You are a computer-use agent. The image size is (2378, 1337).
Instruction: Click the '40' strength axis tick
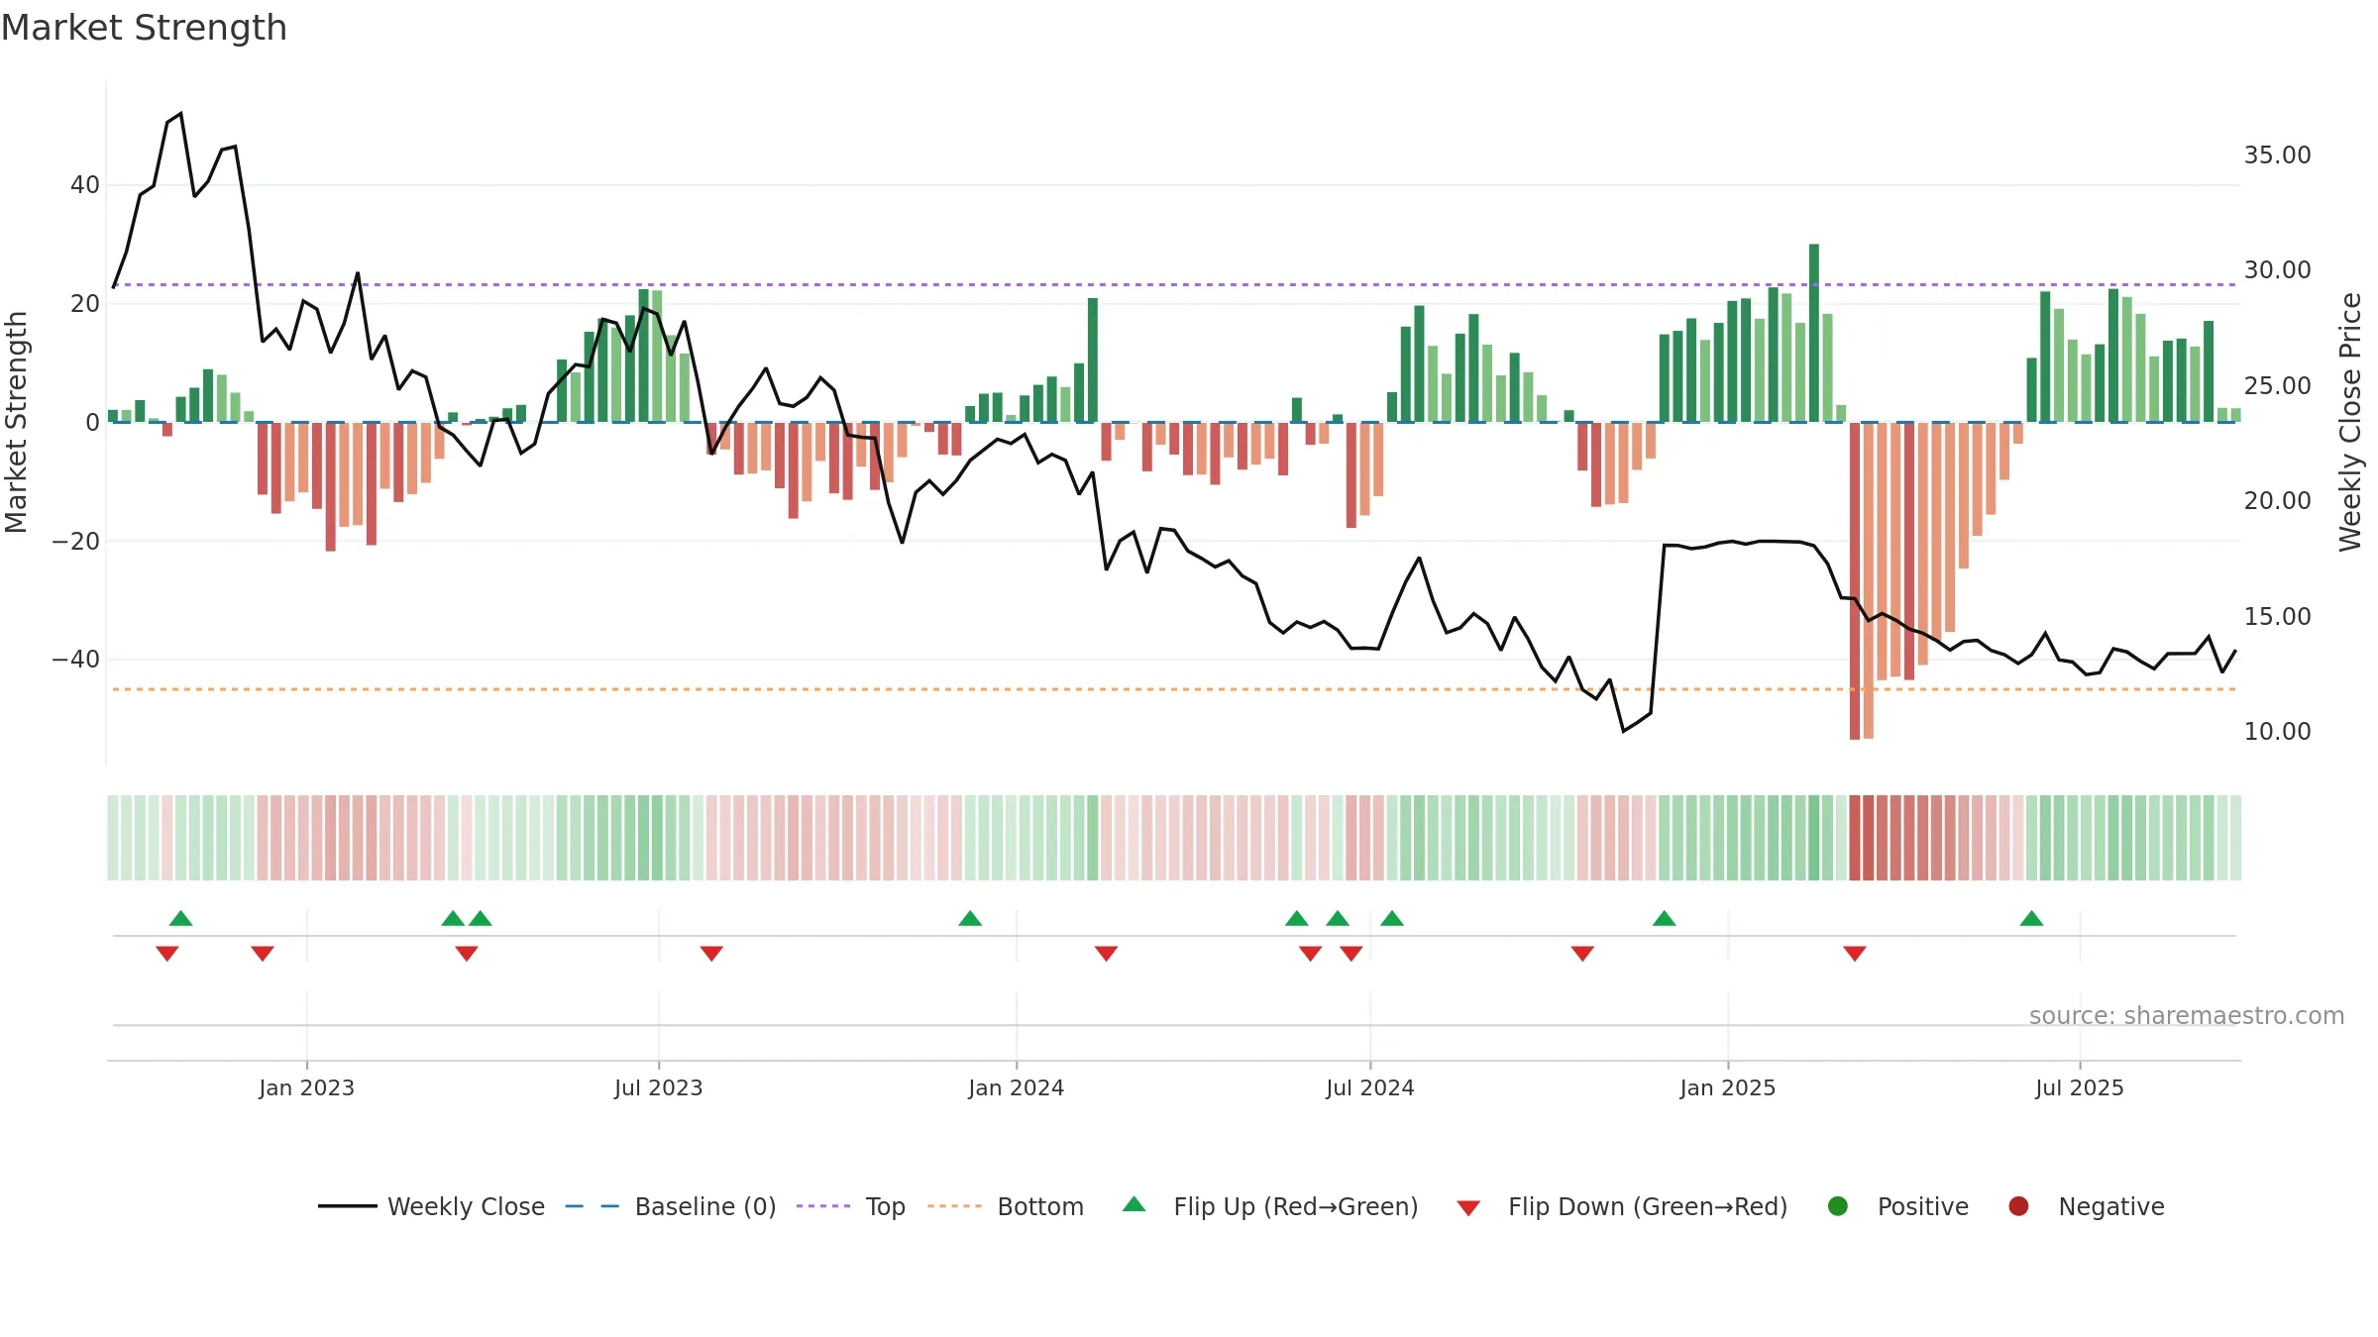coord(85,185)
